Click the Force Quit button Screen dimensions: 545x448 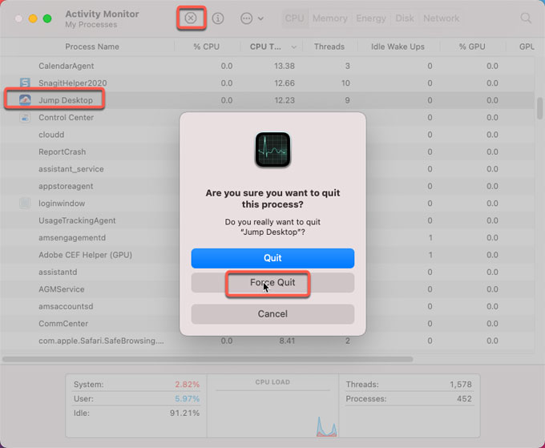[x=272, y=283]
